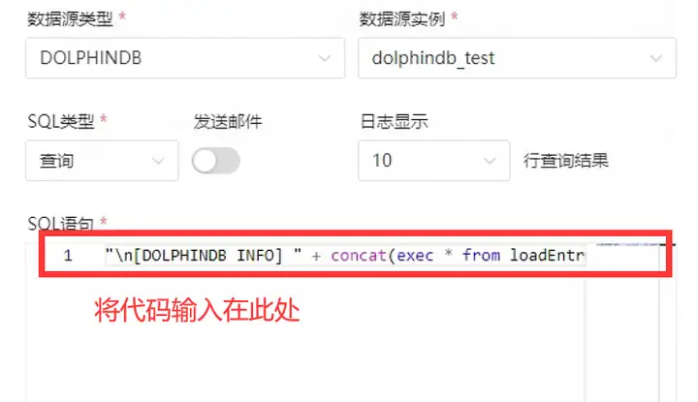Open the SQL类型 查询 select box

point(102,161)
